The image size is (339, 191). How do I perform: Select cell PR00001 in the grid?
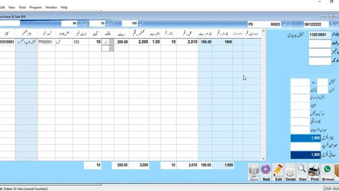click(x=46, y=42)
